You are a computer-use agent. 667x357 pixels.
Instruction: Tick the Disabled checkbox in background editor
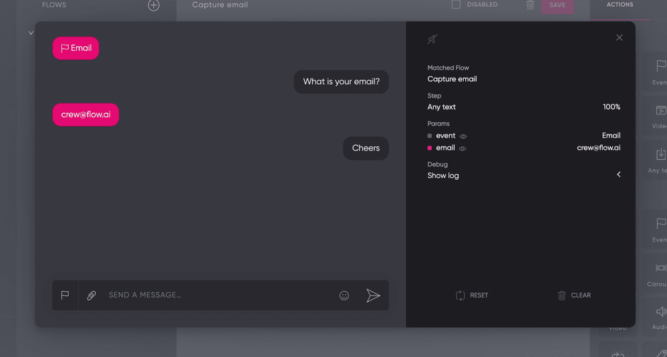(x=456, y=5)
